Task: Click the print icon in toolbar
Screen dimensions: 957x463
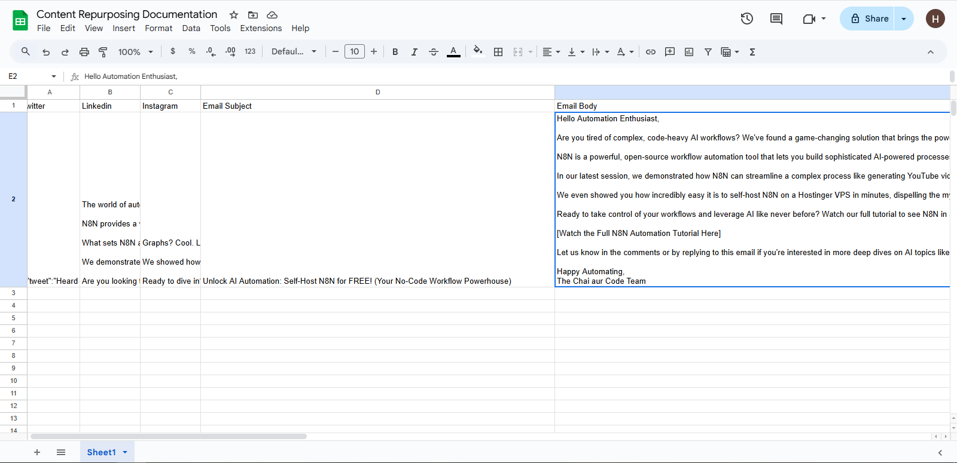Action: 84,52
